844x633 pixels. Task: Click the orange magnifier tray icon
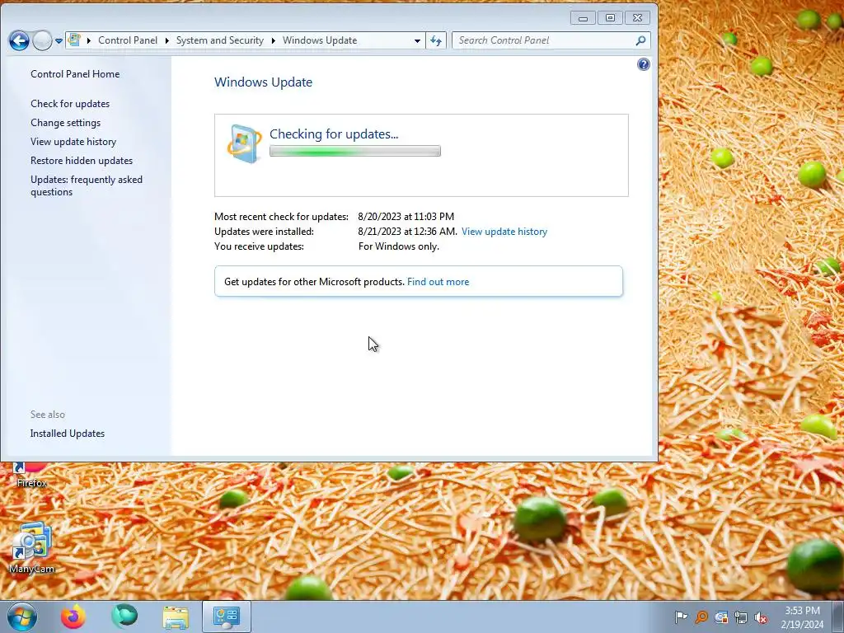coord(701,617)
